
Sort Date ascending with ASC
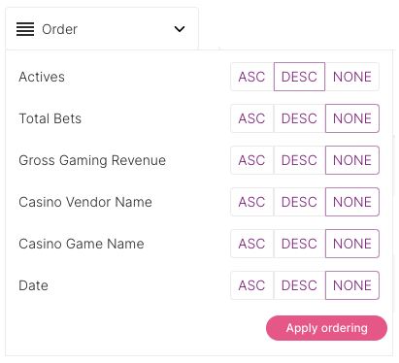pyautogui.click(x=252, y=285)
